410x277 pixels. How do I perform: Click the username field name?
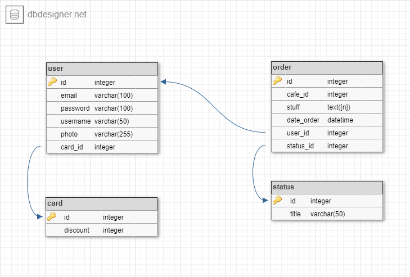75,121
